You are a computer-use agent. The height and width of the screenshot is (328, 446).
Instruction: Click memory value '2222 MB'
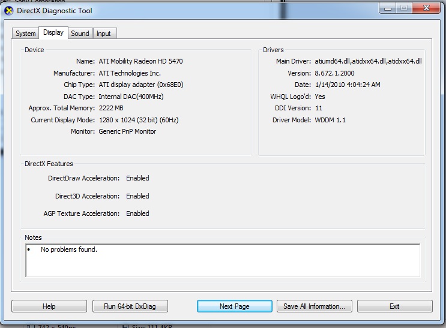click(x=111, y=108)
